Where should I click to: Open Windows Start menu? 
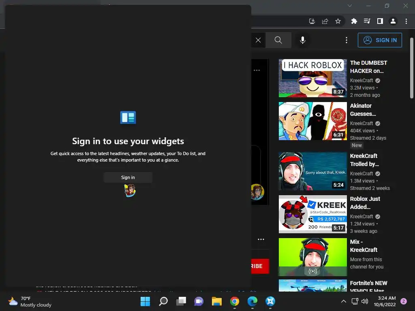[x=145, y=301]
